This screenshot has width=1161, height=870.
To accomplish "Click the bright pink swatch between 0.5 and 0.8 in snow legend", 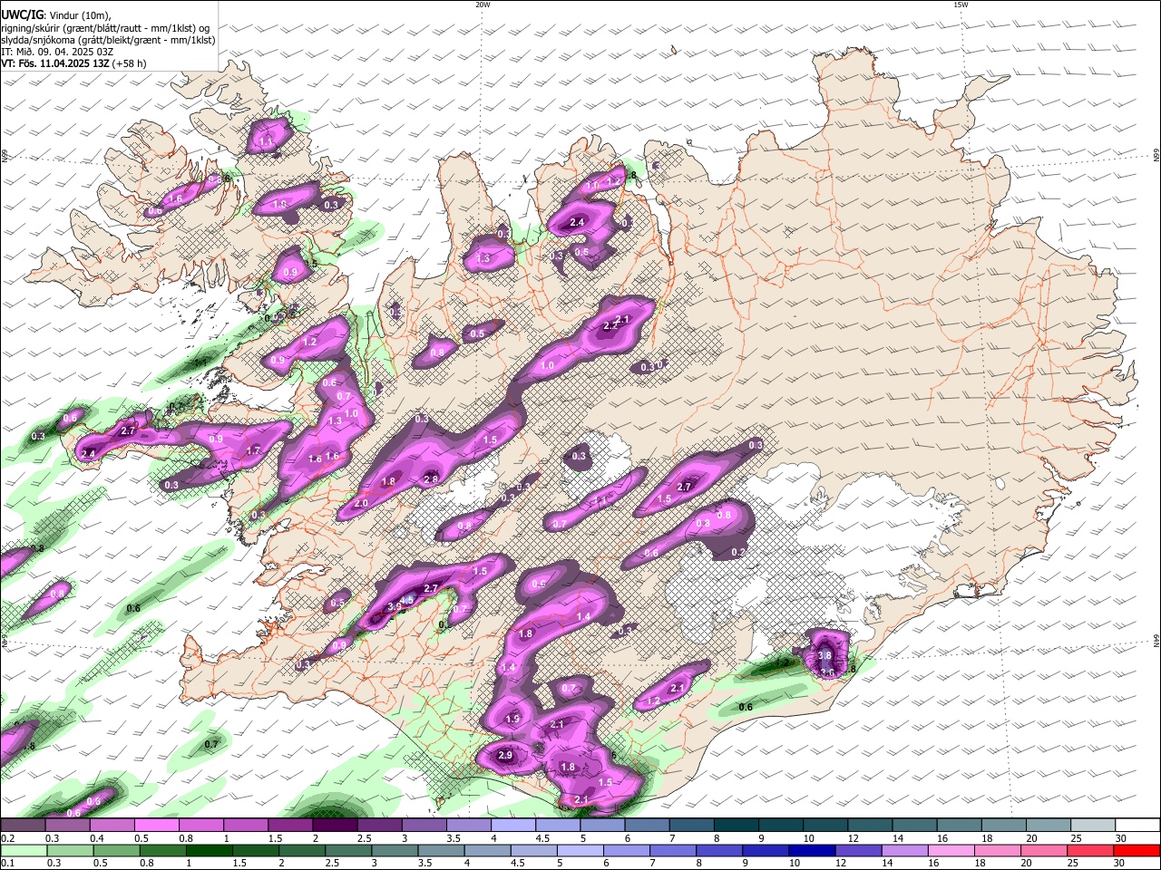I will [x=157, y=826].
